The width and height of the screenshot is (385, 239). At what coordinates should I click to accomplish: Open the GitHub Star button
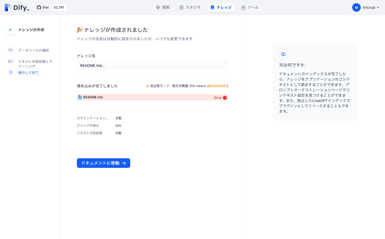coord(43,7)
